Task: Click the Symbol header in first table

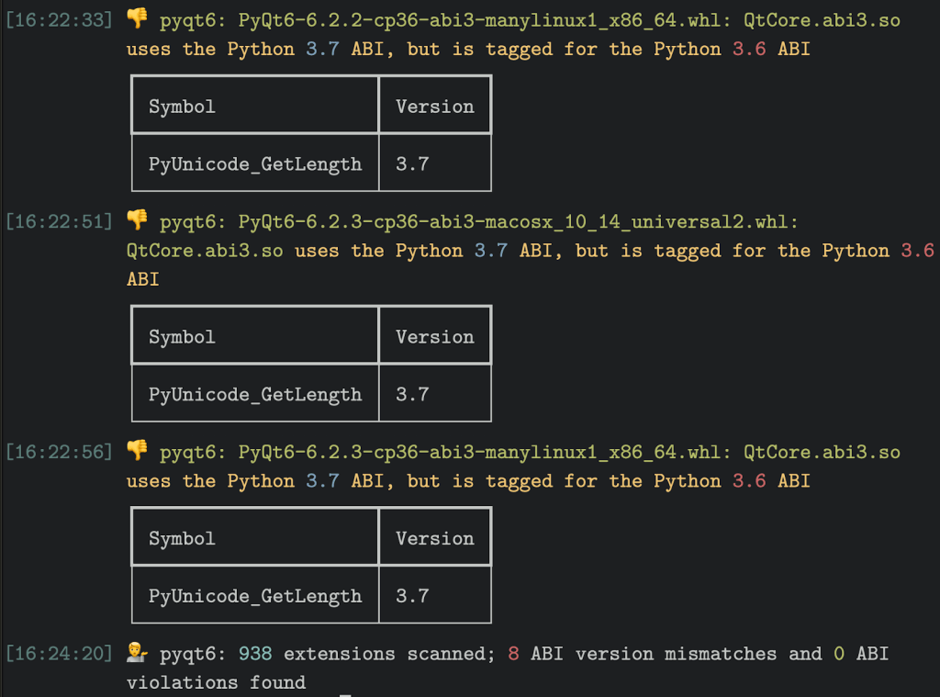Action: click(182, 107)
